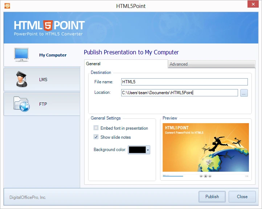Enable Embed font in presentation checkbox
262x209 pixels.
click(x=96, y=128)
